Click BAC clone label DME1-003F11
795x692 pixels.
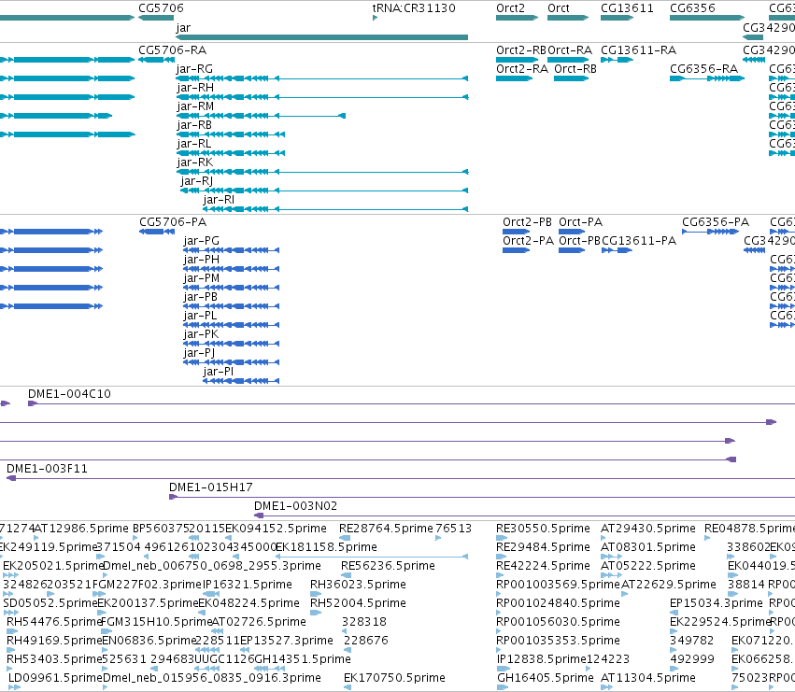(x=47, y=469)
